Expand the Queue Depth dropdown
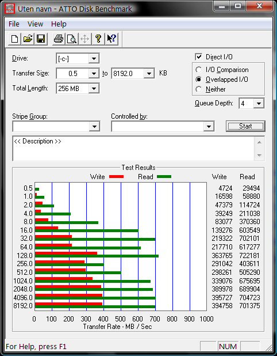277x356 pixels. (259, 104)
